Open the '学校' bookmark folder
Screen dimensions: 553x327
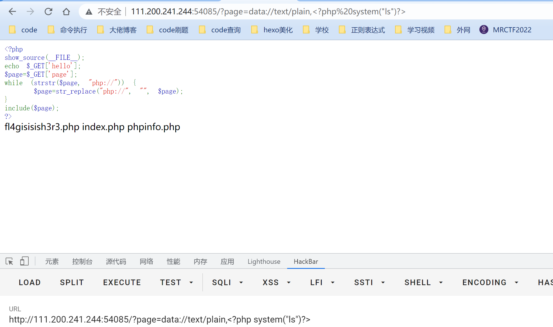[316, 30]
